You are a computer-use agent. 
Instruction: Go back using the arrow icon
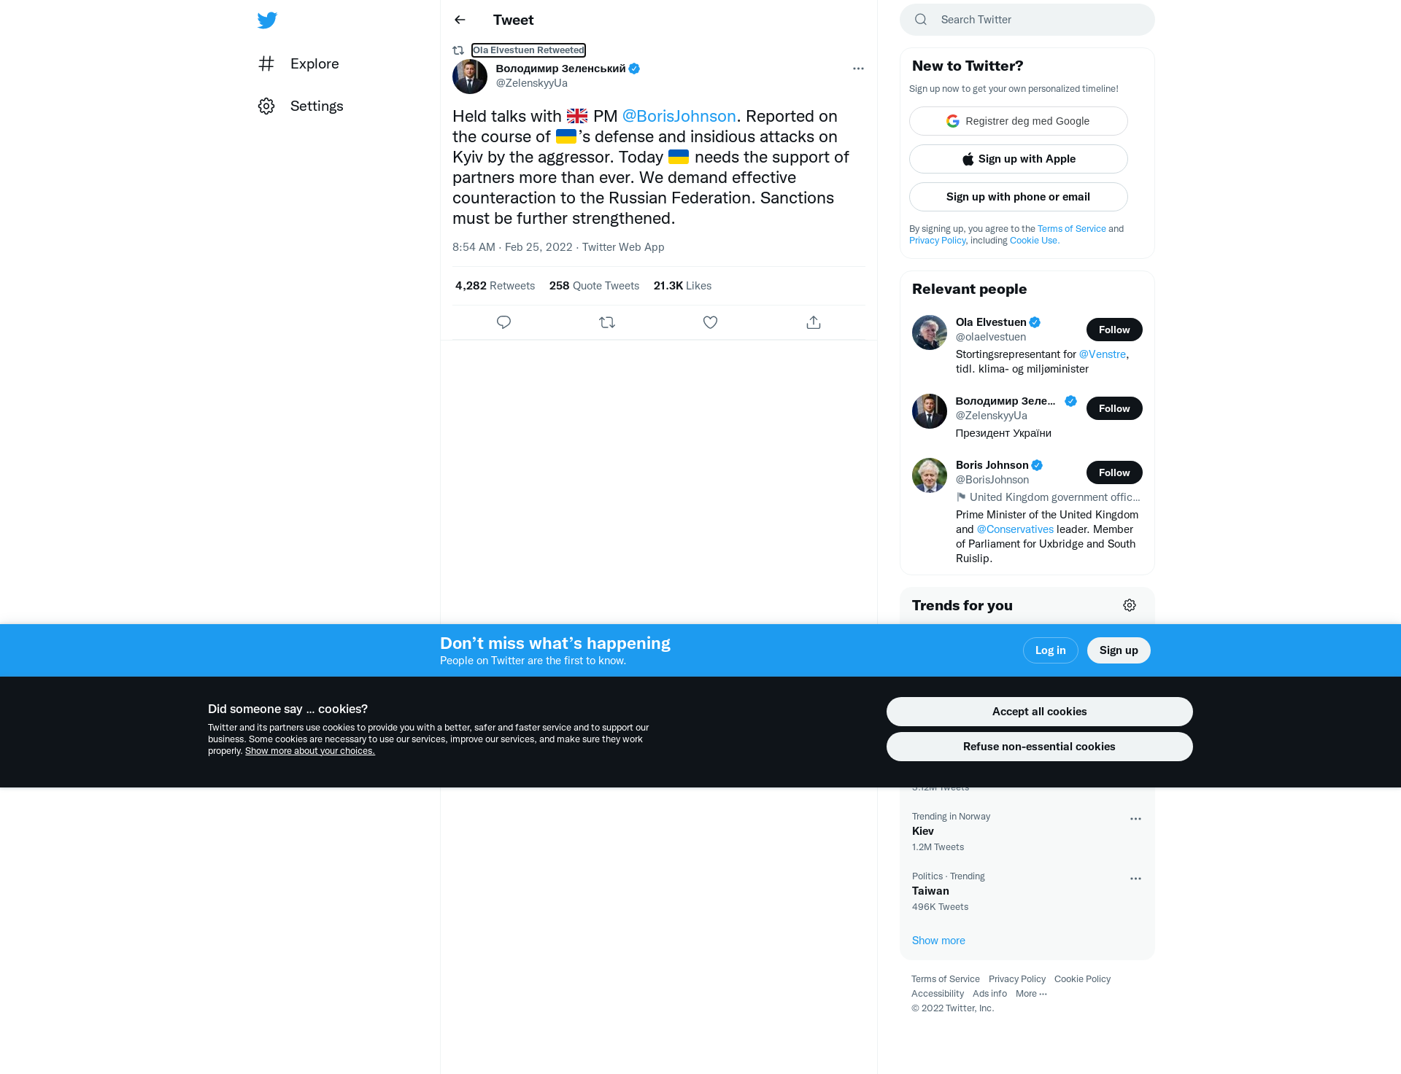[x=460, y=20]
